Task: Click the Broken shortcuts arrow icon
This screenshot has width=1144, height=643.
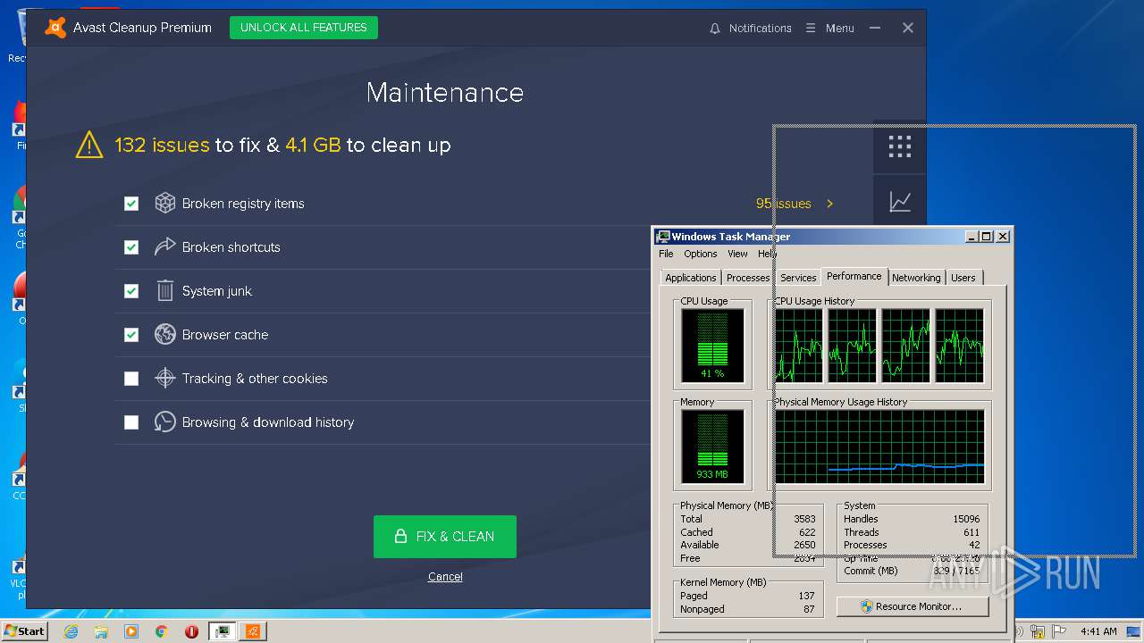Action: pos(164,247)
